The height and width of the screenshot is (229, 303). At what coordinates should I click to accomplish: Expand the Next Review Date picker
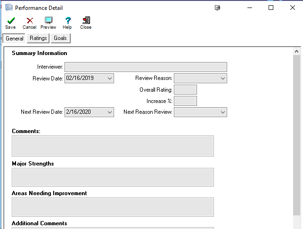[109, 112]
